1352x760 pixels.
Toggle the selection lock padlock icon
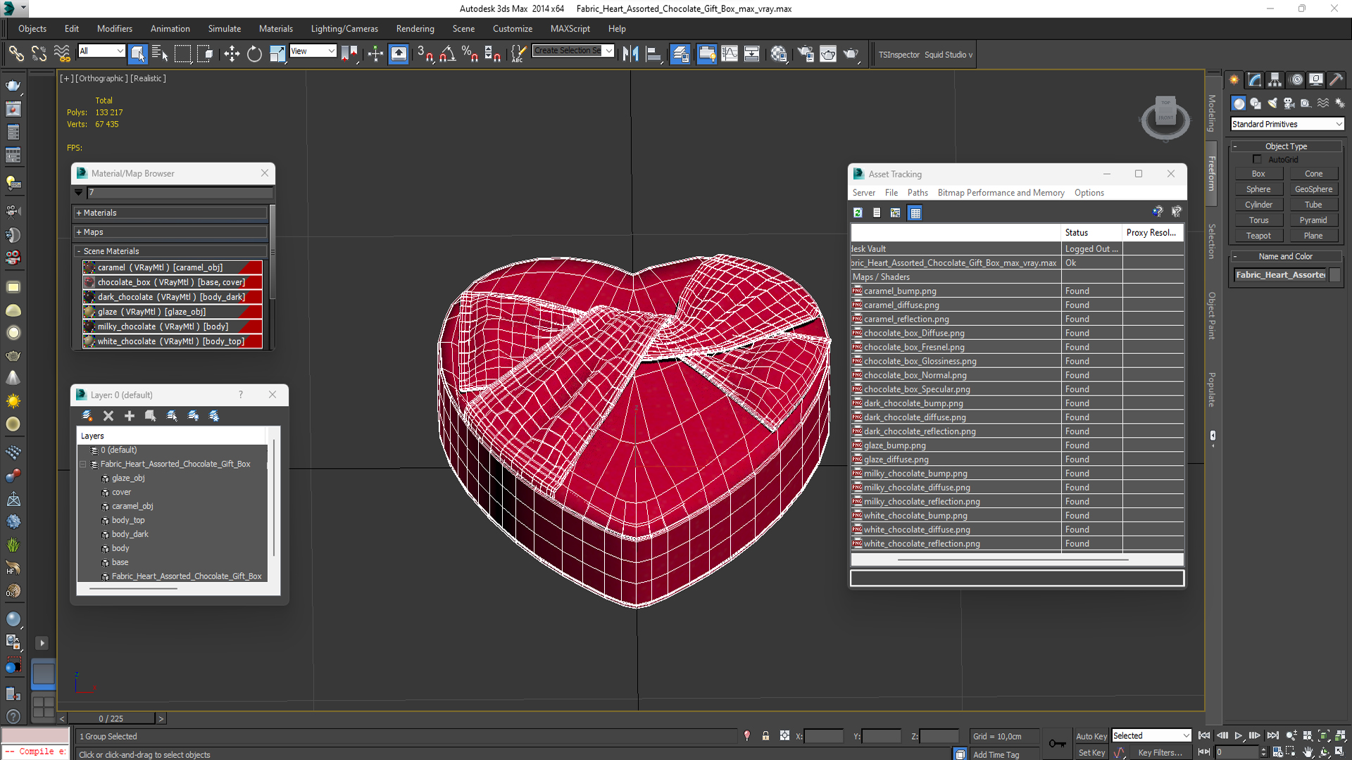click(x=765, y=736)
